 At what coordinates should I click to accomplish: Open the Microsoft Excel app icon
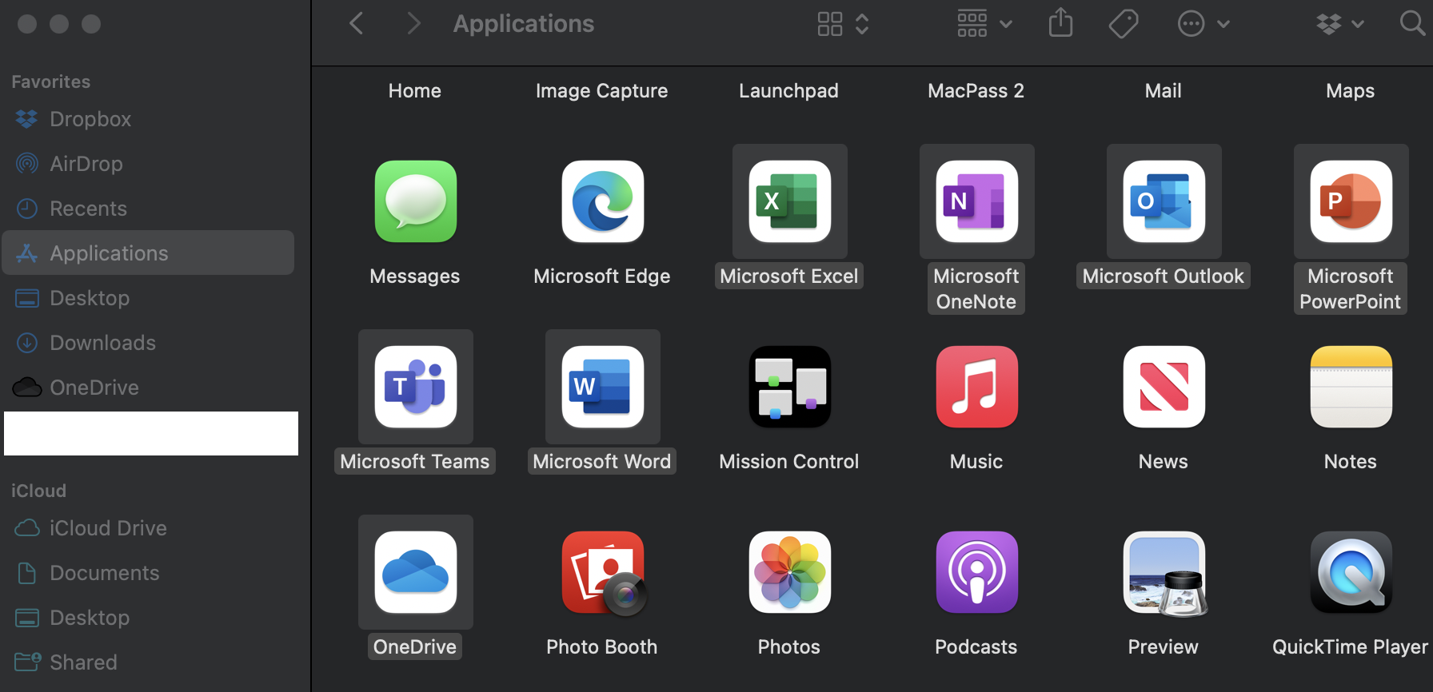(x=789, y=201)
